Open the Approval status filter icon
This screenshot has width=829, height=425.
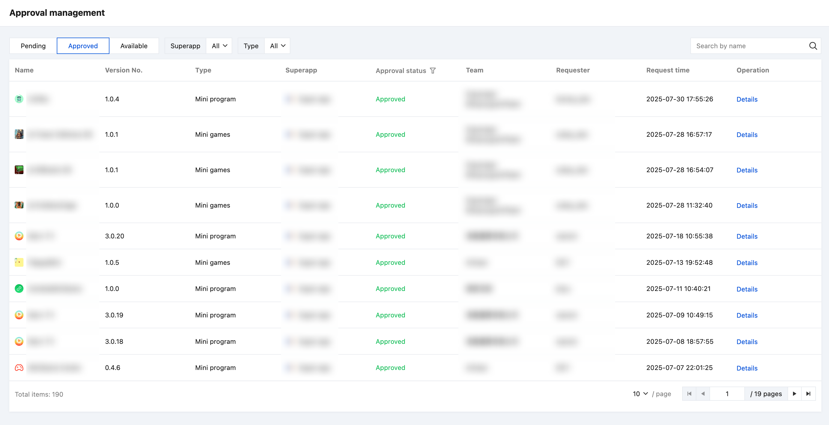433,71
